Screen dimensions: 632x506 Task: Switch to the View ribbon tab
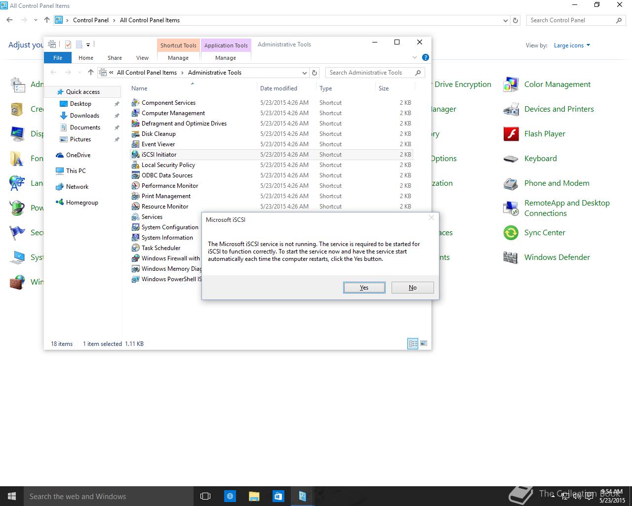pos(142,58)
